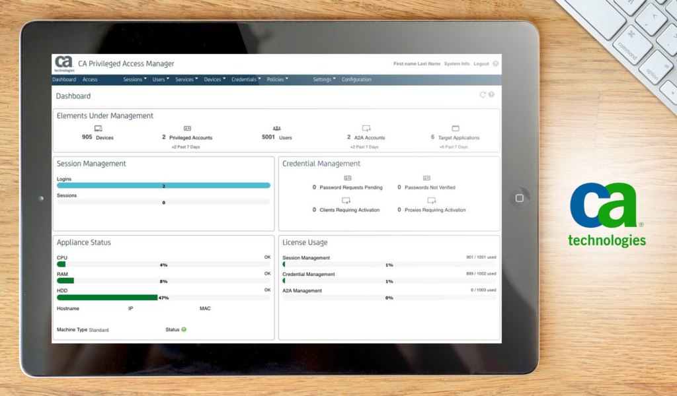677x396 pixels.
Task: Click the Privileged Accounts icon
Action: 188,129
